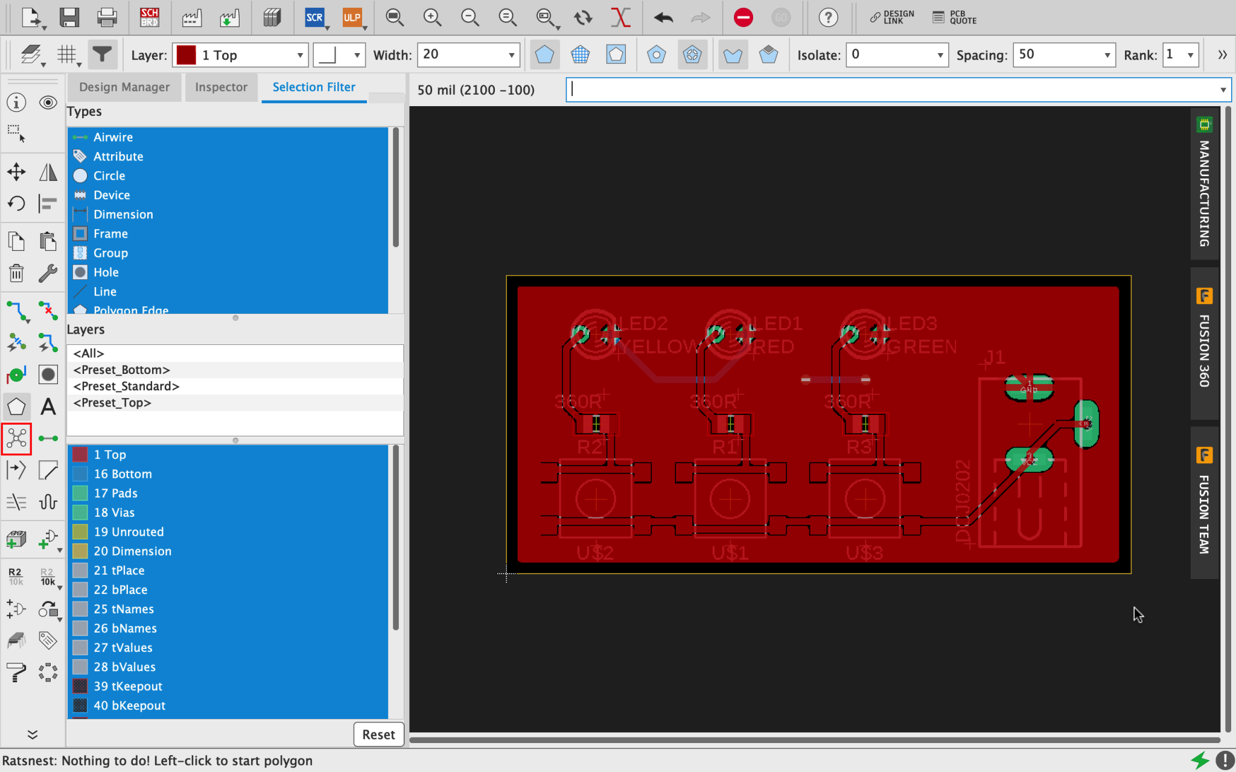Click the red layer color swatch beside 1 Top
This screenshot has width=1236, height=772.
pyautogui.click(x=186, y=55)
